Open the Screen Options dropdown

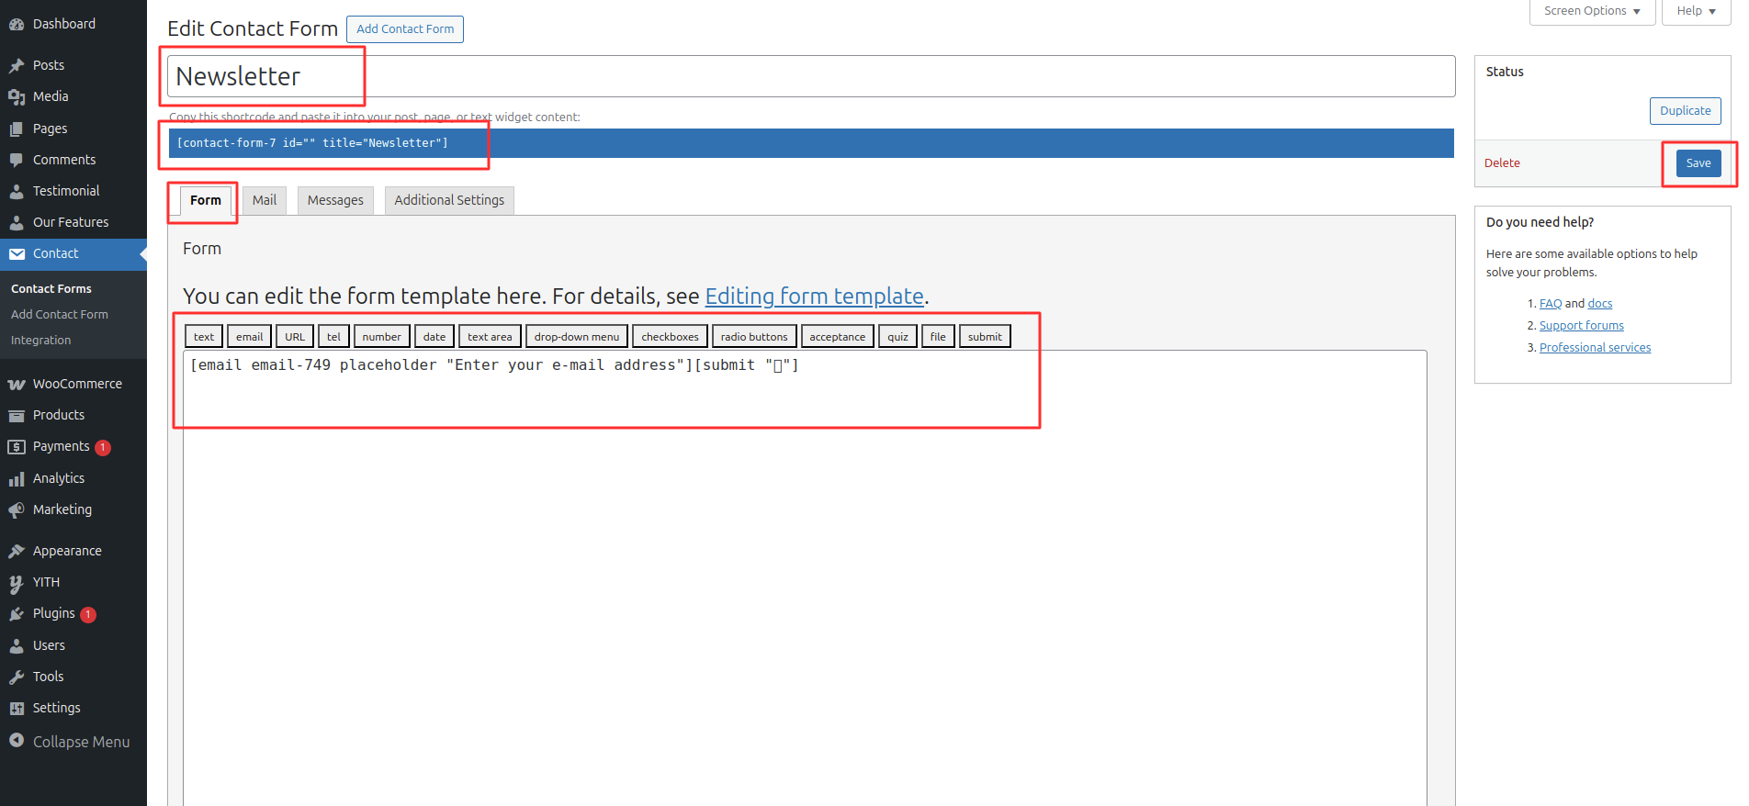click(1592, 11)
